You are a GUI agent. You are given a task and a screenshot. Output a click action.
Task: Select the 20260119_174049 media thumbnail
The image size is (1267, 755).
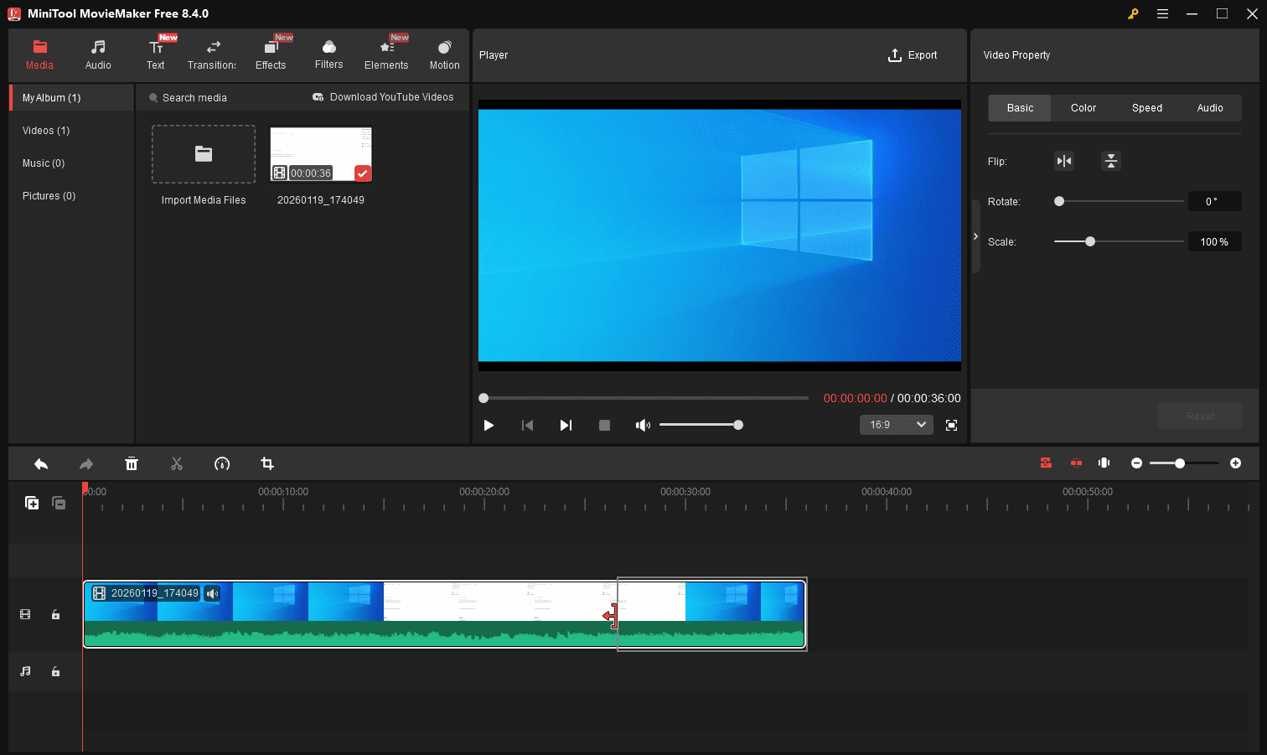coord(320,154)
